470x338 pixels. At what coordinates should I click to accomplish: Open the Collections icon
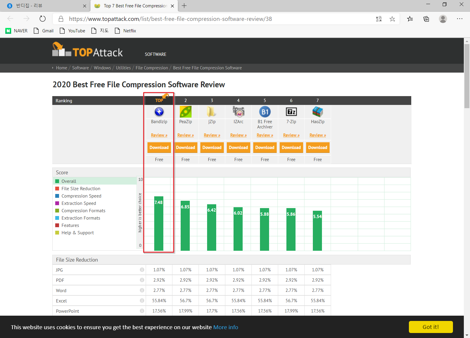pos(426,19)
